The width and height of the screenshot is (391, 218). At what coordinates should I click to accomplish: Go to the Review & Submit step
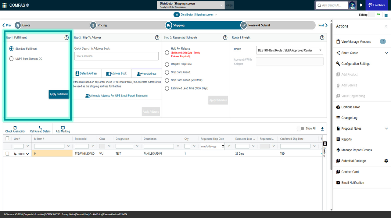pos(259,25)
